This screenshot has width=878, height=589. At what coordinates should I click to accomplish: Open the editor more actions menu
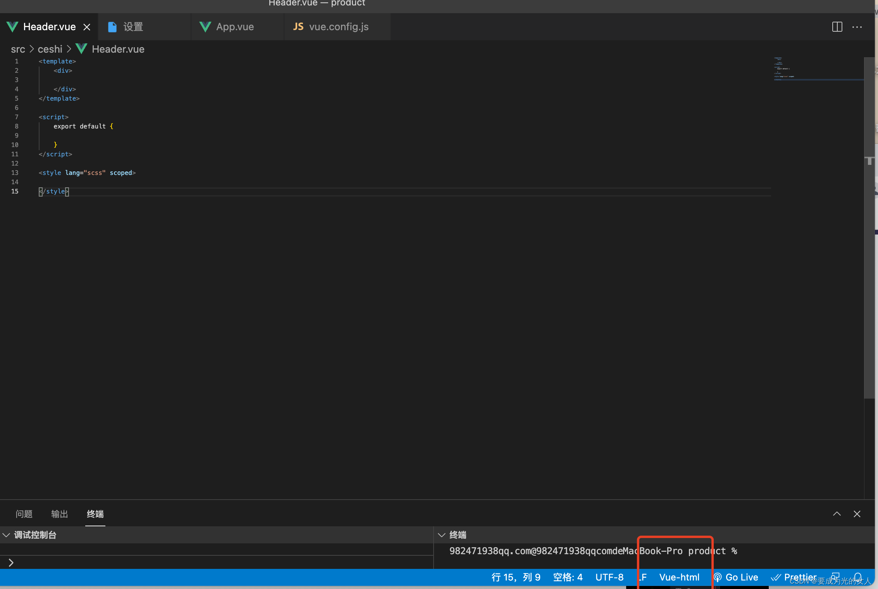pos(857,27)
